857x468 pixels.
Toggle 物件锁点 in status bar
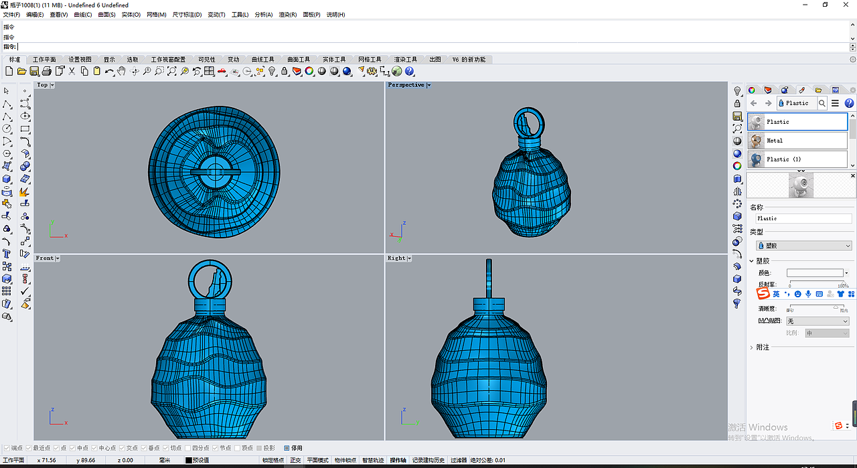(345, 460)
